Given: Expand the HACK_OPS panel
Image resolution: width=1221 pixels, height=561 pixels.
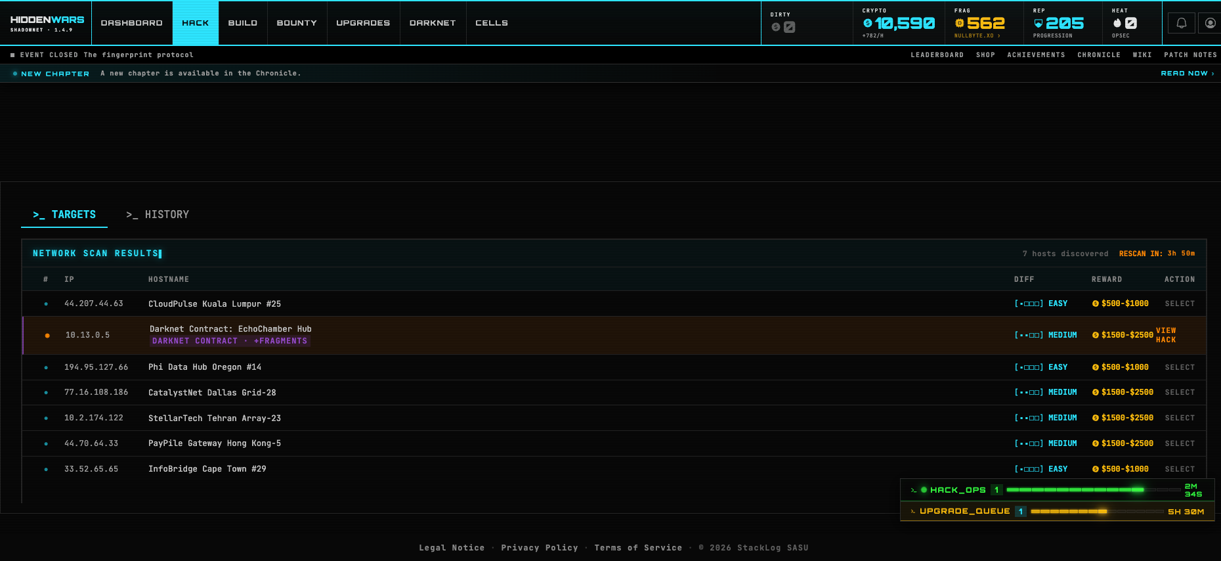Looking at the screenshot, I should (1057, 490).
